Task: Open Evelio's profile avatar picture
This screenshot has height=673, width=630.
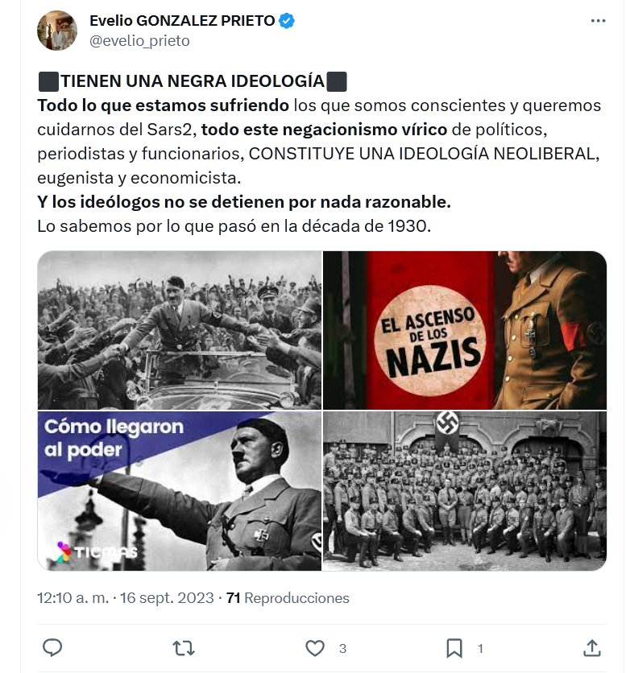Action: (x=57, y=31)
